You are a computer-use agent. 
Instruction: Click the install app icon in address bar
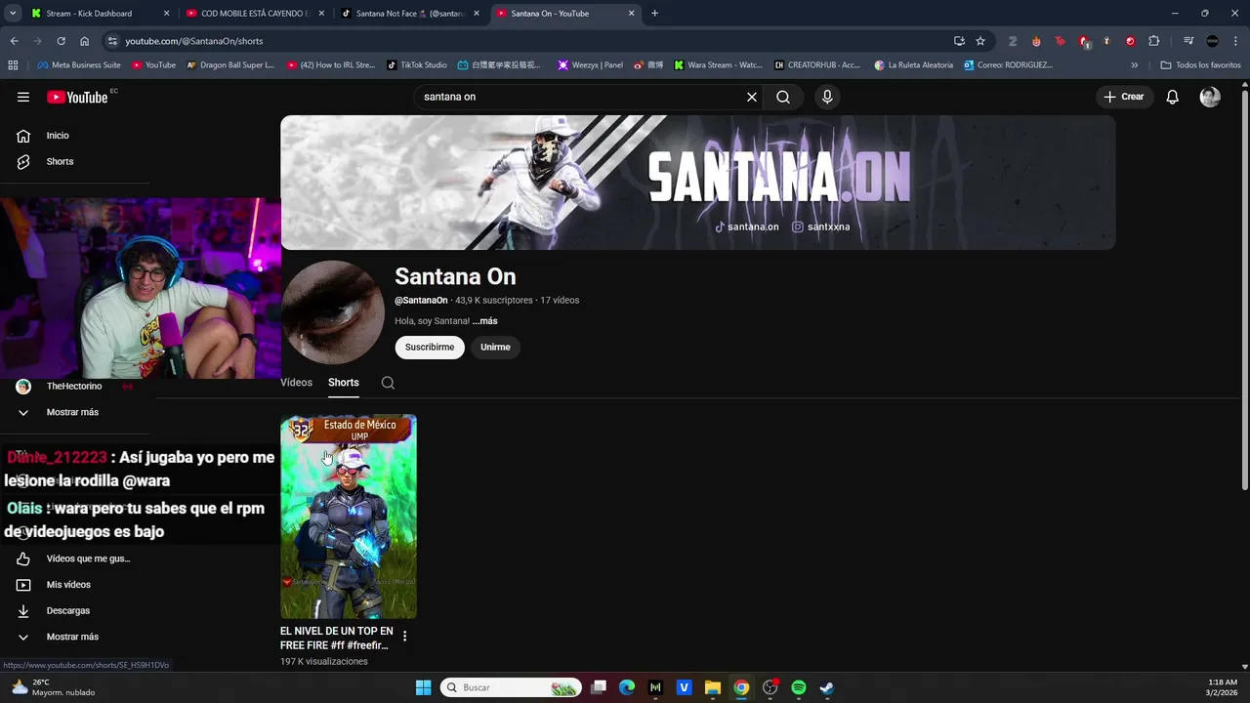point(959,41)
